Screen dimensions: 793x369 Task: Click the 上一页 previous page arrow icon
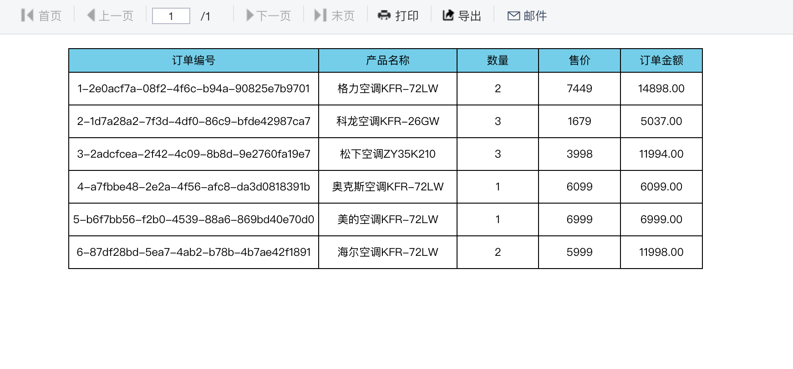tap(91, 15)
